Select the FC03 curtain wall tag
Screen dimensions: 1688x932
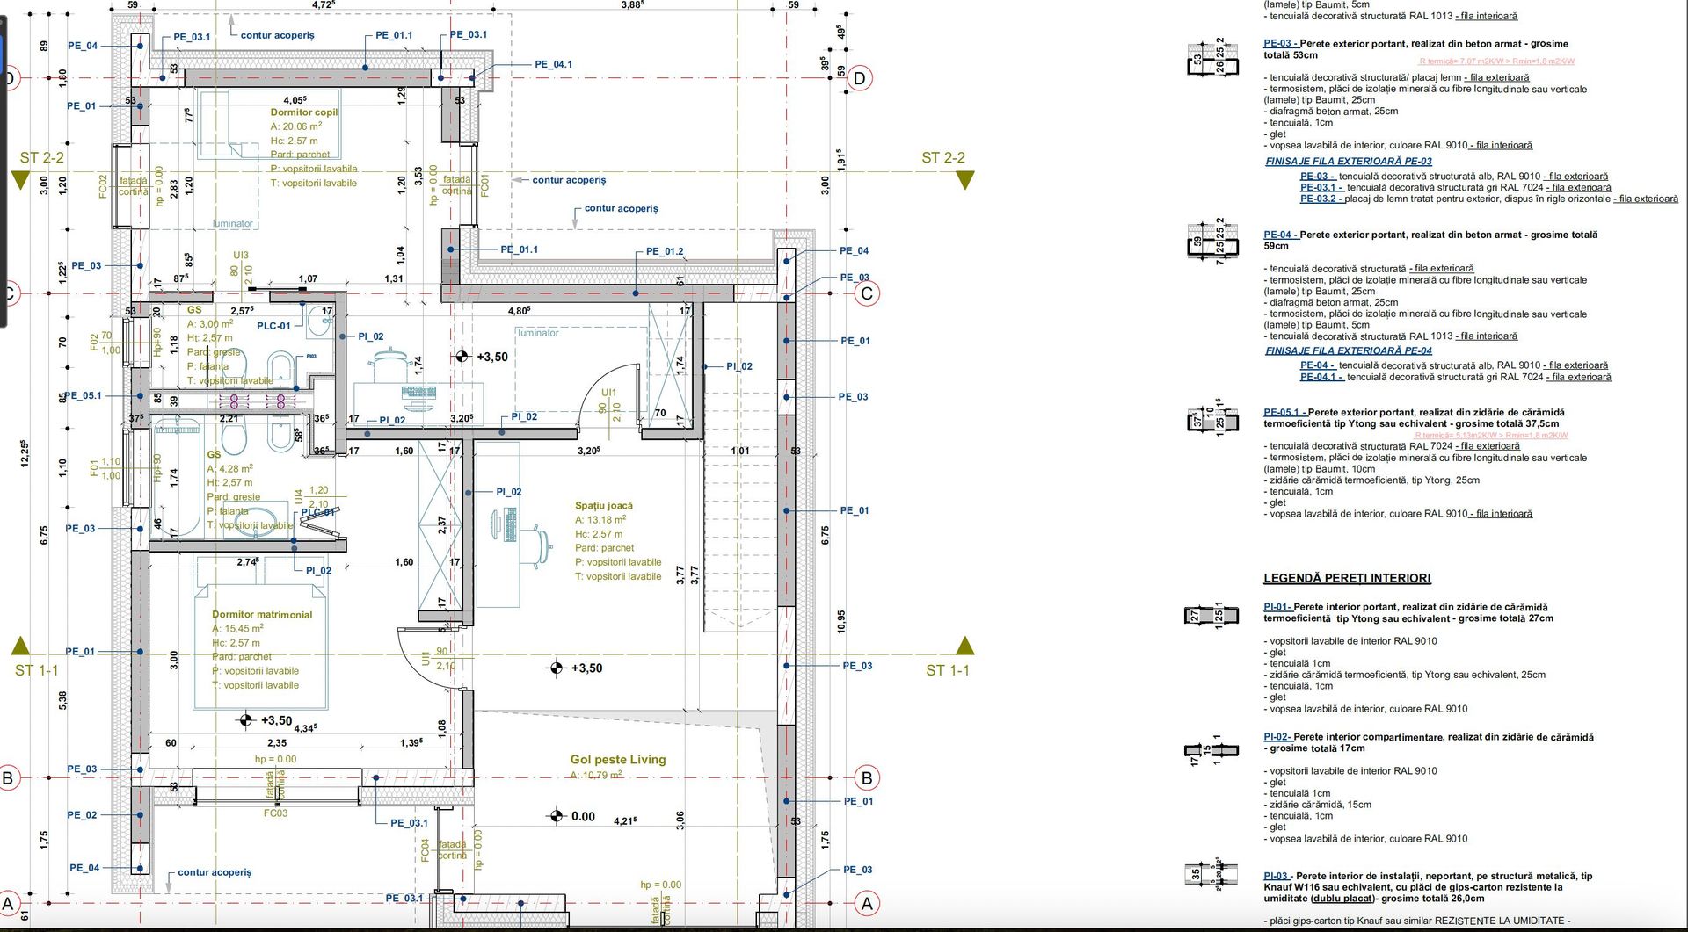[275, 813]
